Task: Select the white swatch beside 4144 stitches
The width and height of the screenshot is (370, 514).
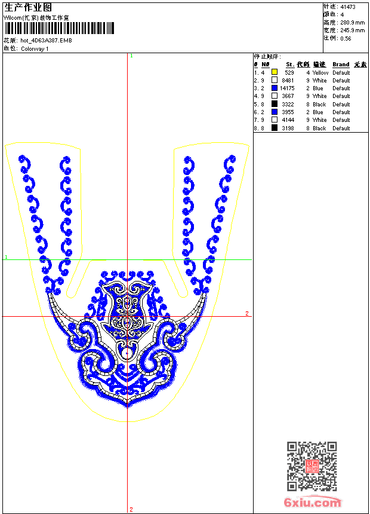Action: [275, 120]
